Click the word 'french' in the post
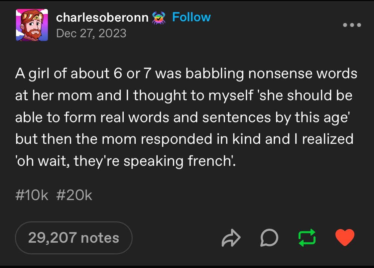 click(210, 161)
